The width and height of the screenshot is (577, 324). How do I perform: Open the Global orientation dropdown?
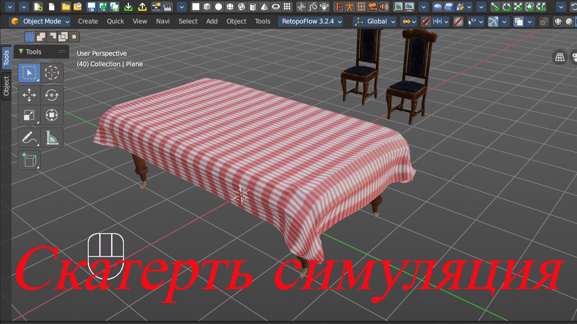tap(375, 21)
